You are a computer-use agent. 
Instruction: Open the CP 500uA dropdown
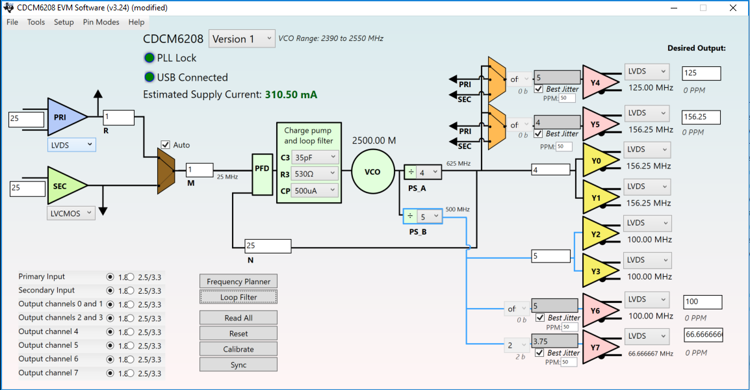pos(315,190)
